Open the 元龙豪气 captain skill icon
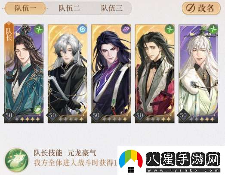225x175 pixels. 16,159
